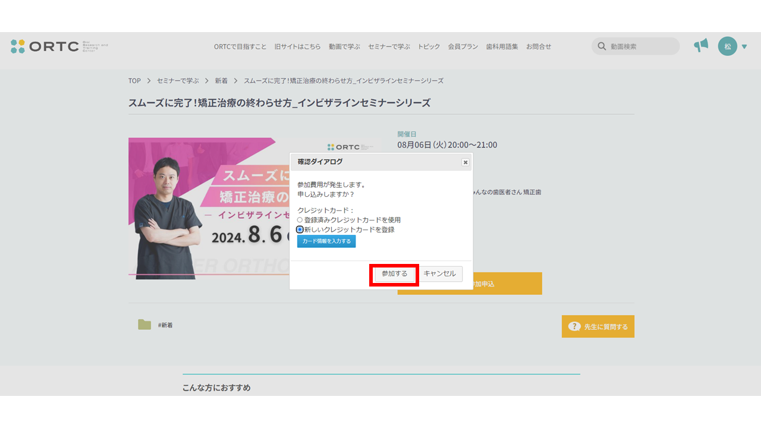Click the user avatar icon 松
The width and height of the screenshot is (761, 428).
point(727,46)
